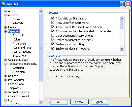Click the Help question mark button

[122, 4]
